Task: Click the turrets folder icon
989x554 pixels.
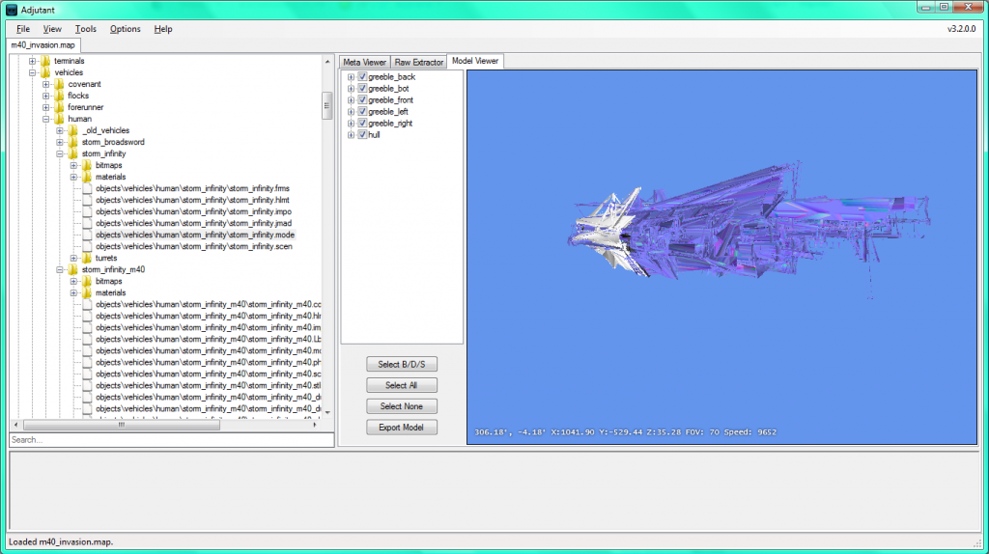Action: (87, 258)
